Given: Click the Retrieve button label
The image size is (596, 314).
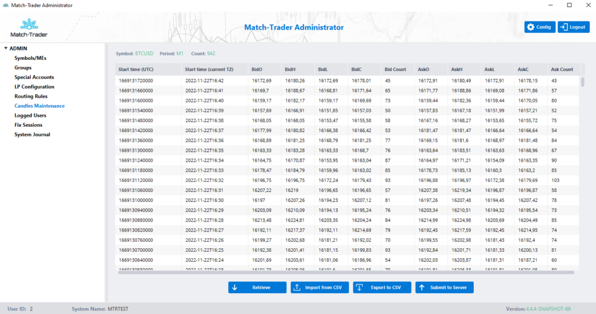Looking at the screenshot, I should (261, 287).
